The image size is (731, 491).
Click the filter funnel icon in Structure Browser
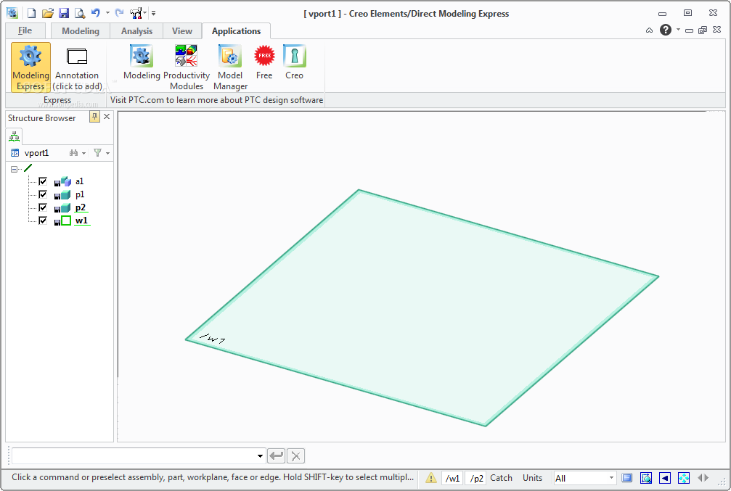coord(97,153)
